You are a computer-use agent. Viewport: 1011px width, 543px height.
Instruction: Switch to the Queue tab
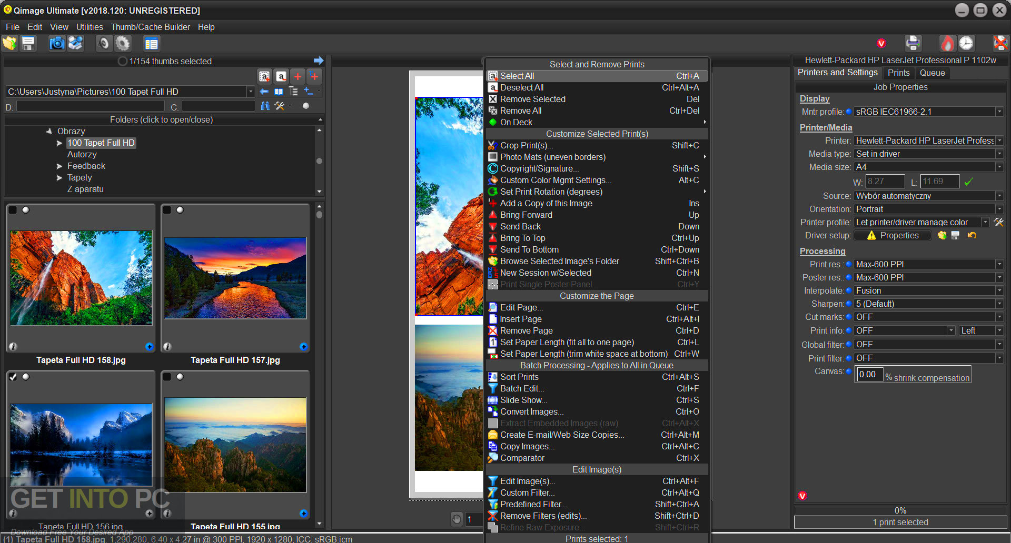click(x=931, y=73)
